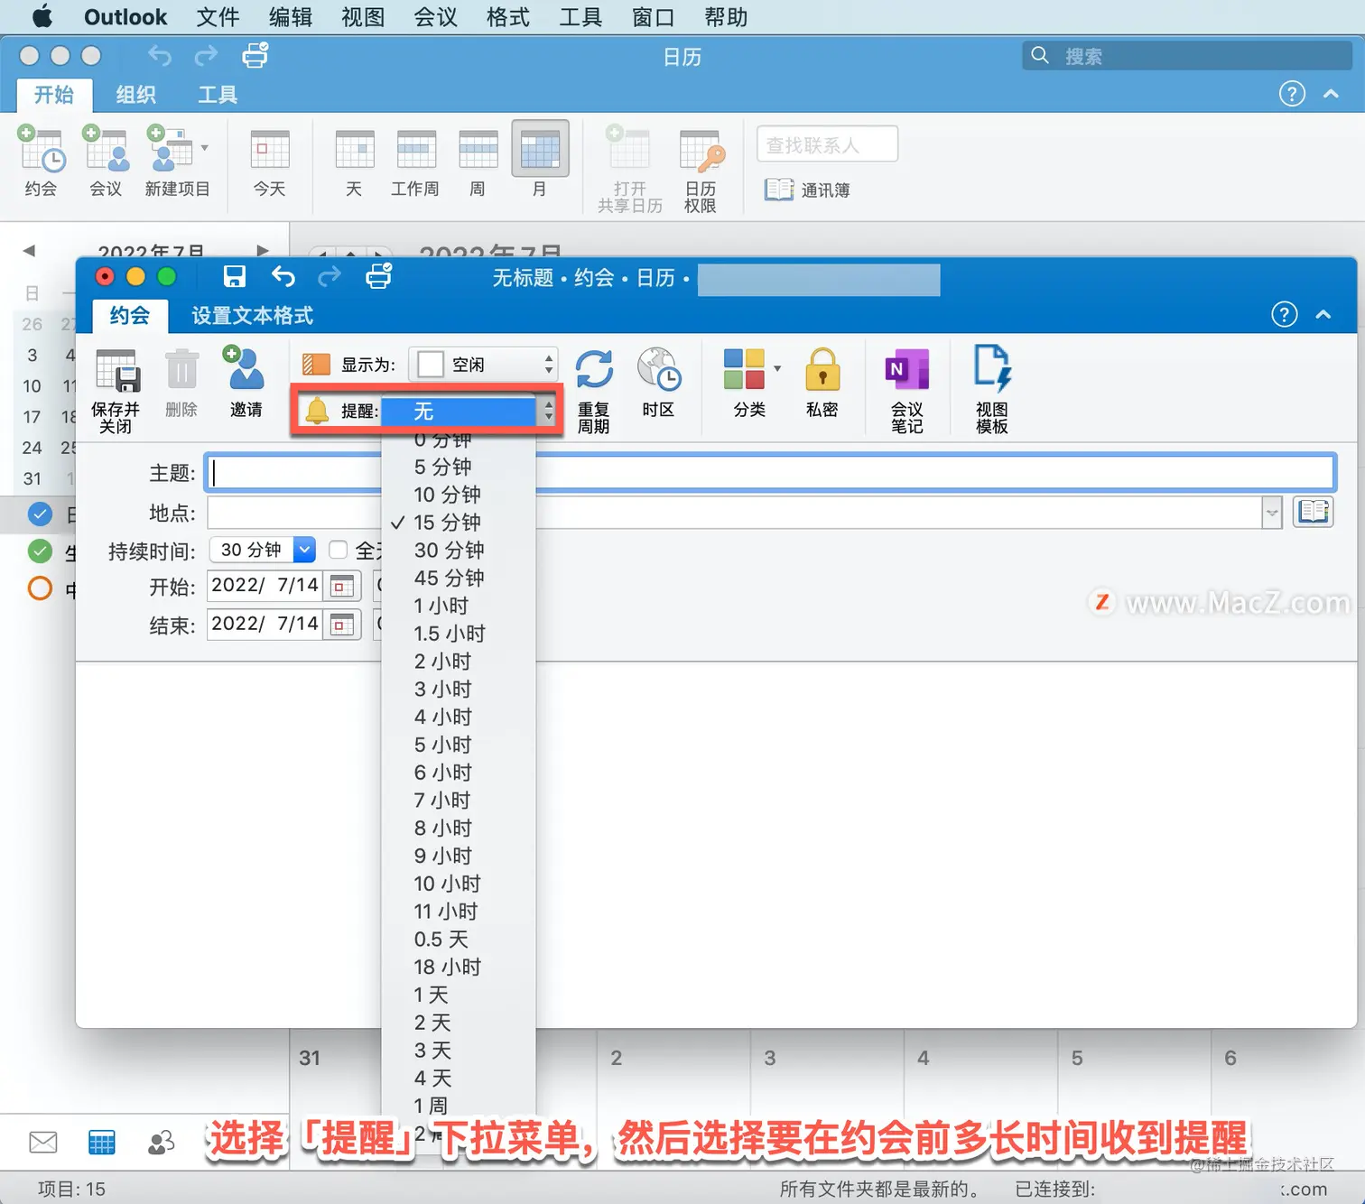Open the Apple menu
The image size is (1365, 1204).
tap(42, 16)
